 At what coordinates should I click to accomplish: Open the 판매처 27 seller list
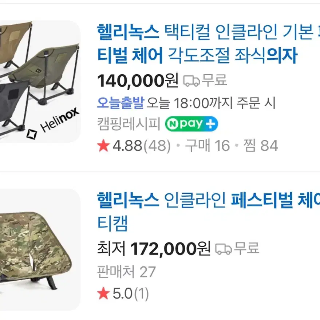(x=126, y=272)
